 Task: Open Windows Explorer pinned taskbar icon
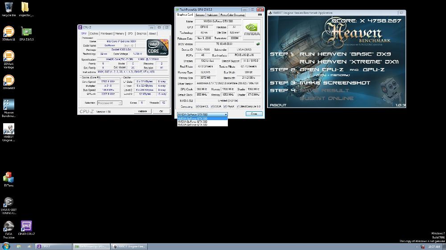pyautogui.click(x=18, y=246)
